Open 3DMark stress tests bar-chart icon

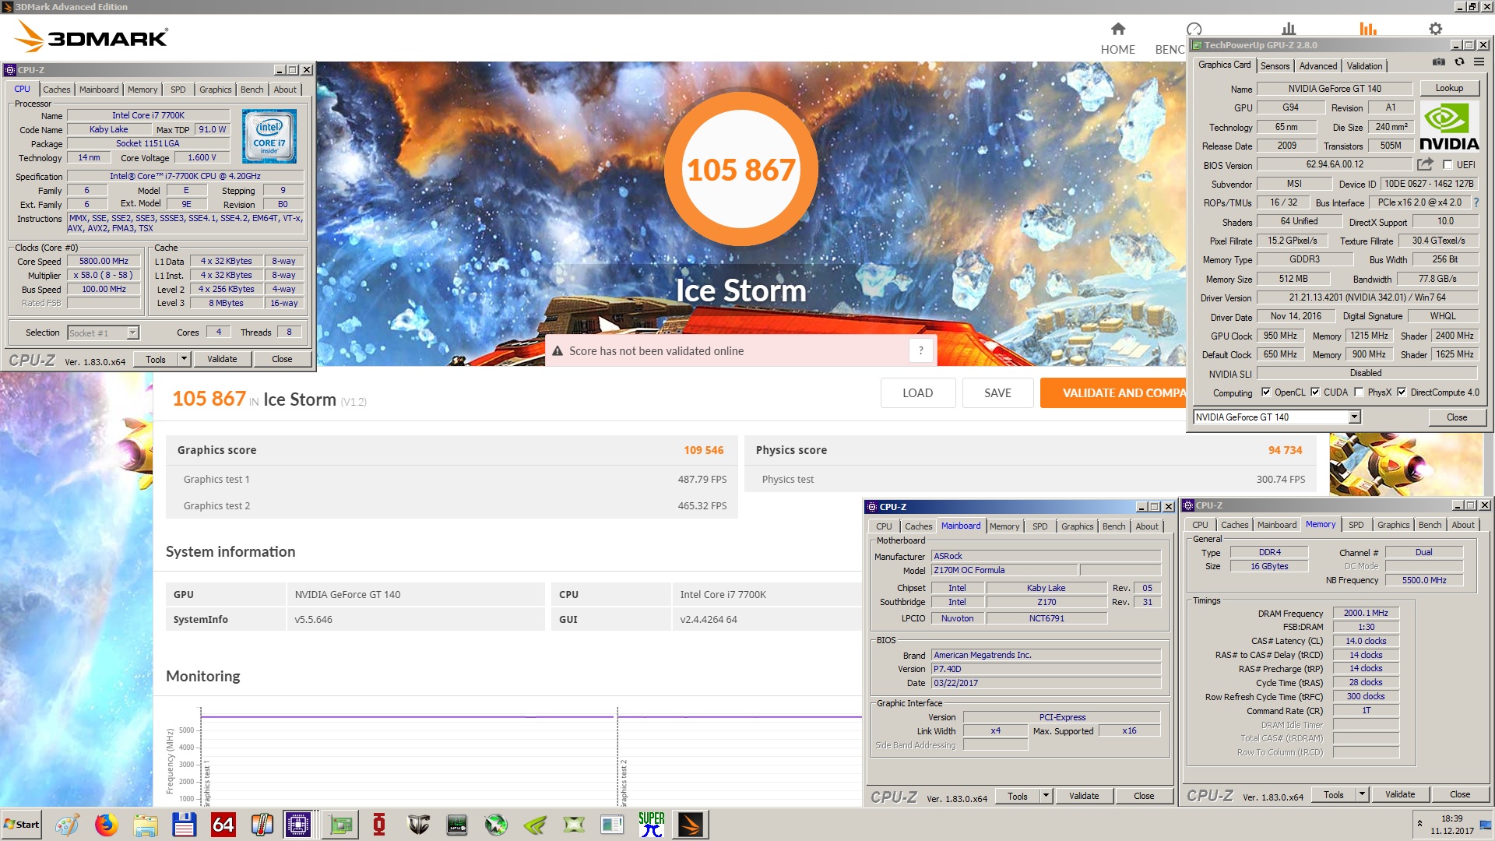(x=1289, y=29)
